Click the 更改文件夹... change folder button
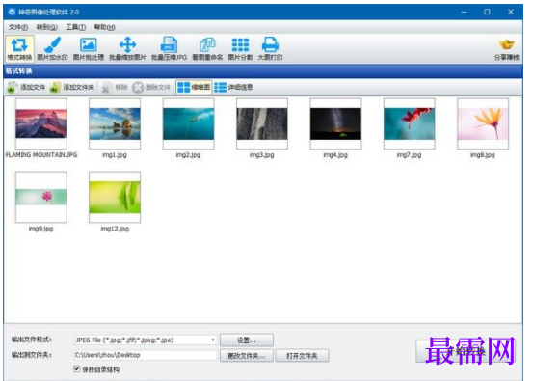 [x=247, y=356]
